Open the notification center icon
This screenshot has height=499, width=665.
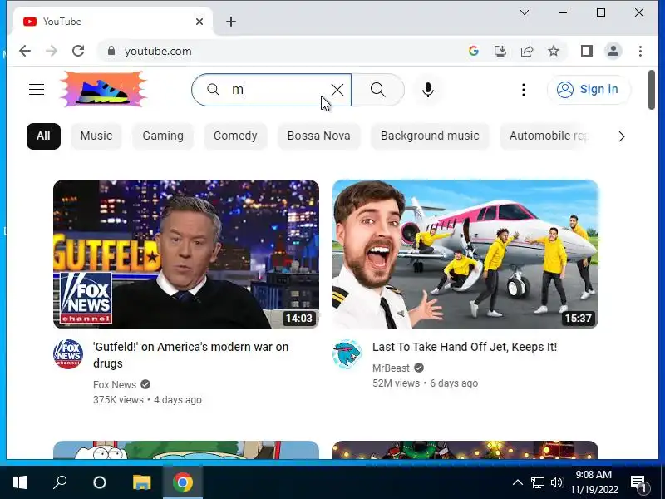coord(638,482)
